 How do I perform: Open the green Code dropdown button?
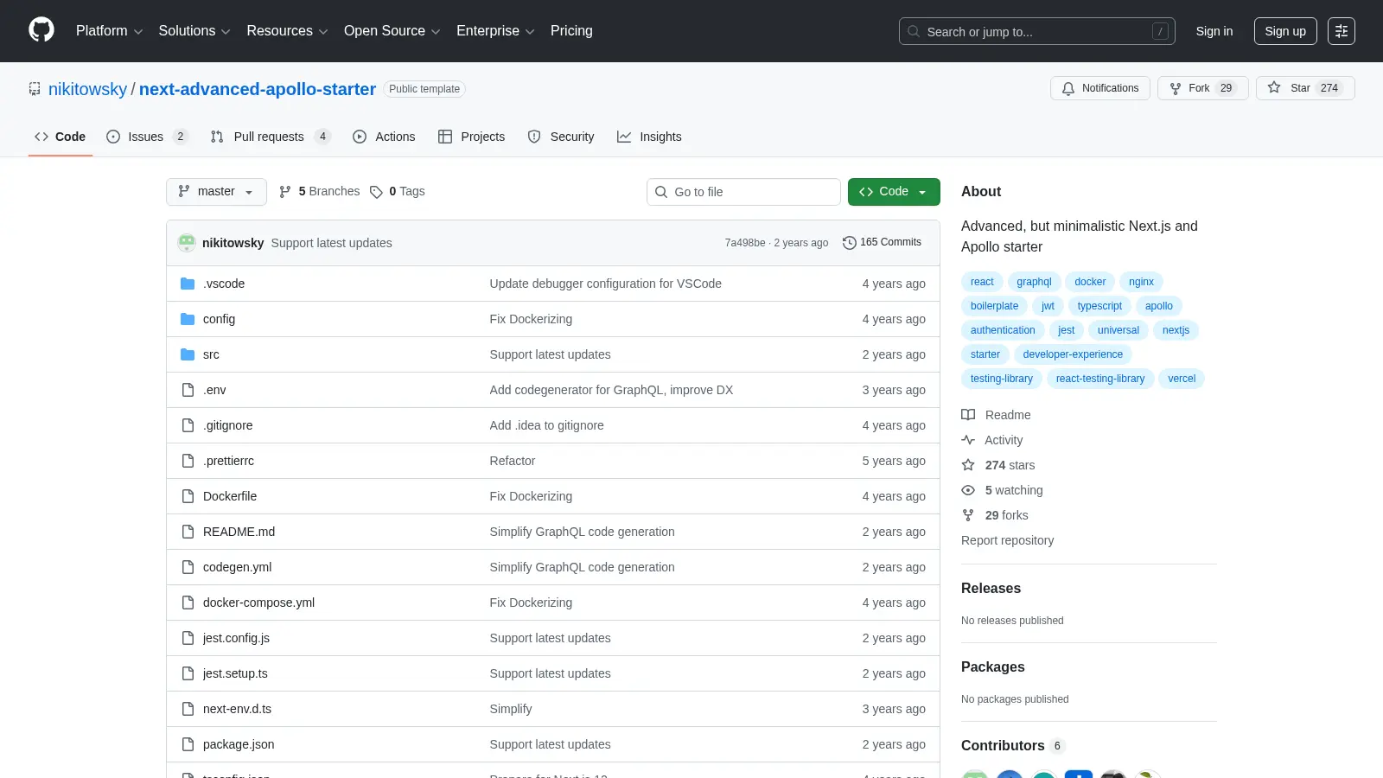coord(894,192)
